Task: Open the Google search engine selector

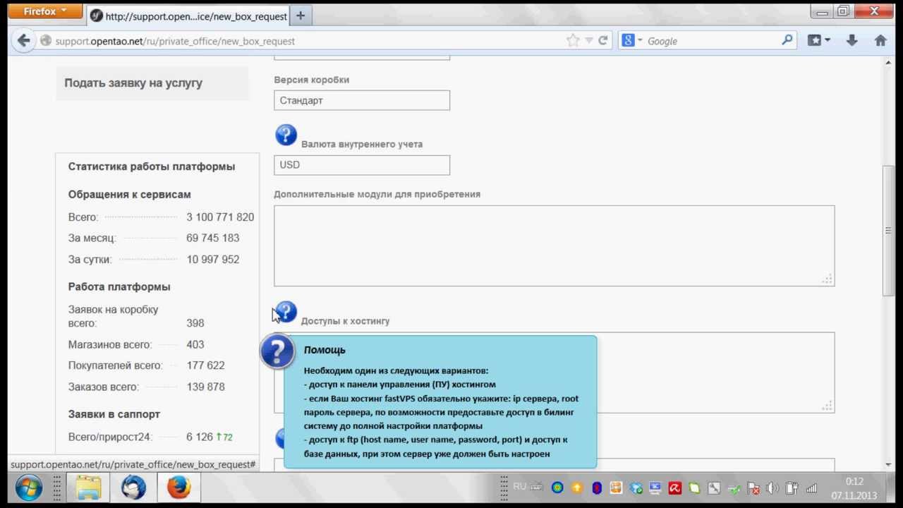Action: (x=631, y=41)
